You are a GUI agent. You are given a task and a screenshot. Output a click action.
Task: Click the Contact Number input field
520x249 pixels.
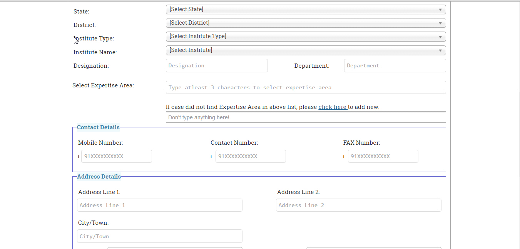tap(251, 156)
